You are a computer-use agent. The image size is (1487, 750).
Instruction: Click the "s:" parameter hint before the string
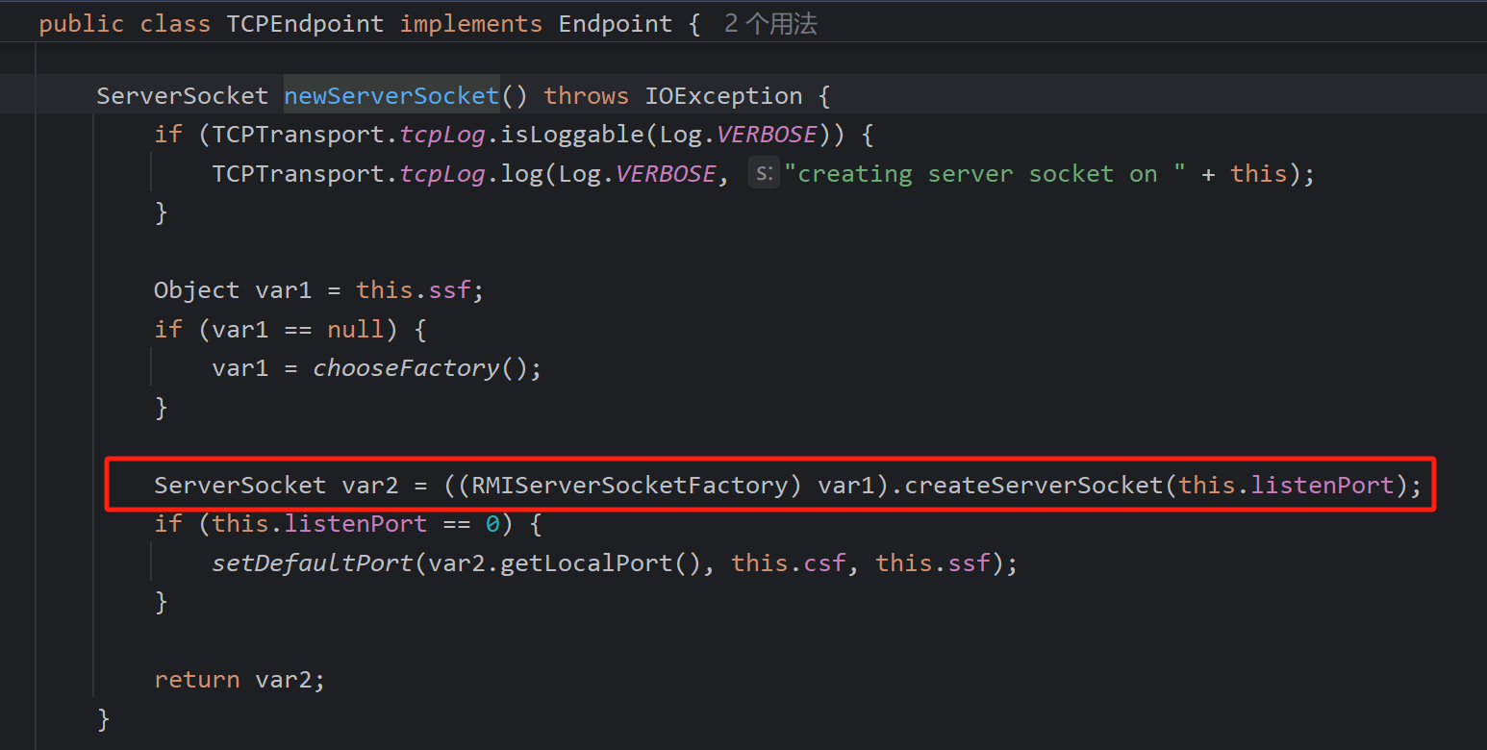point(764,174)
